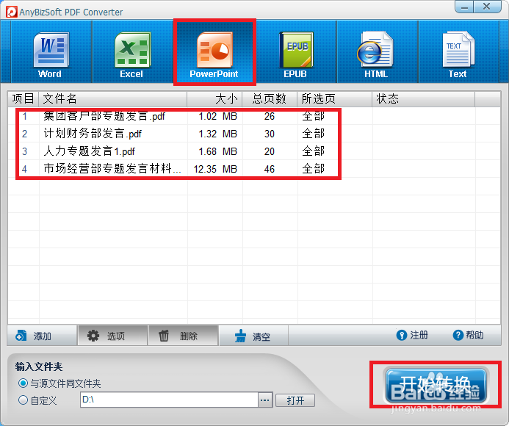
Task: Open the 选项 settings gear button
Action: 112,336
